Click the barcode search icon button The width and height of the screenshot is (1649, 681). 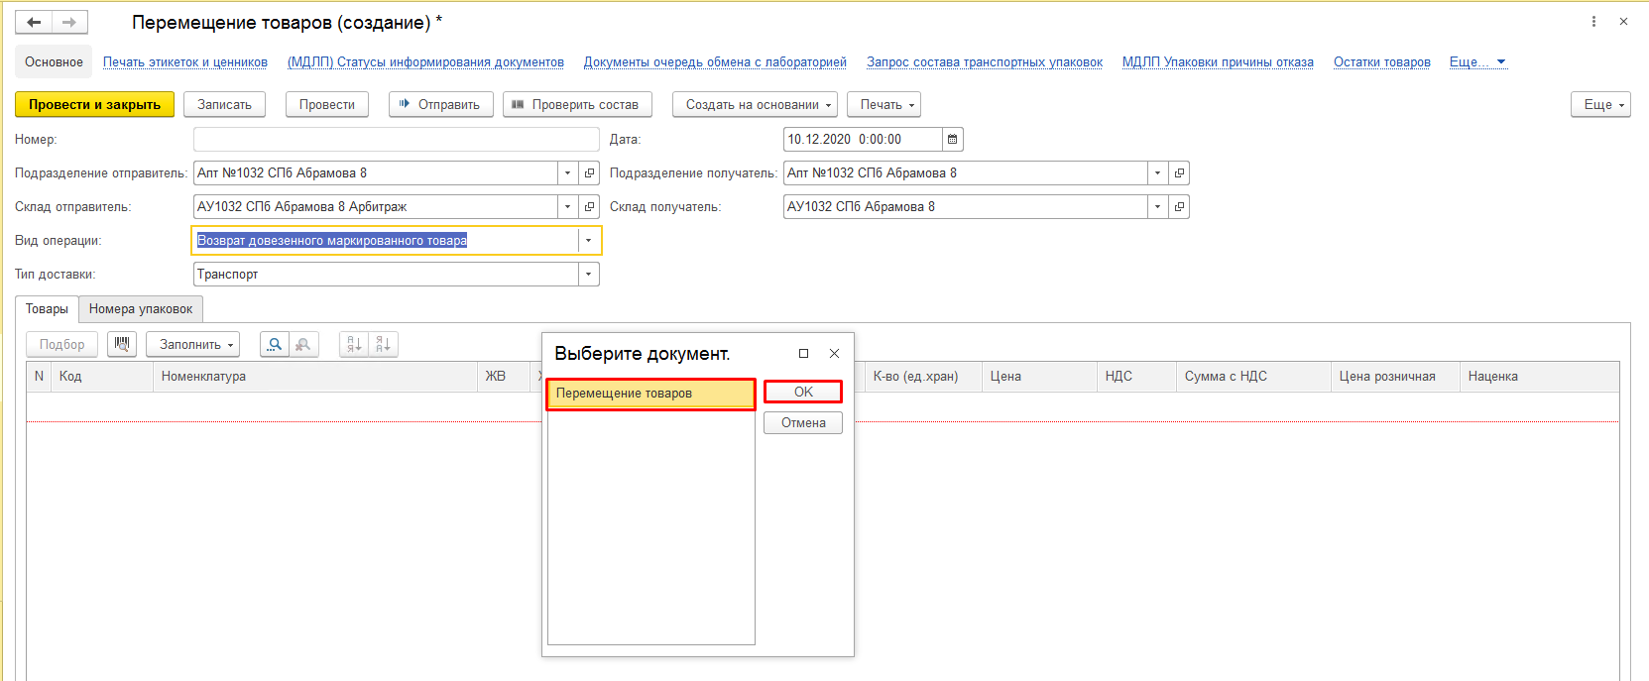coord(122,344)
